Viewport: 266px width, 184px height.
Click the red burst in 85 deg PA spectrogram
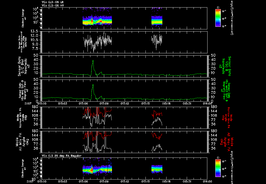[92, 169]
